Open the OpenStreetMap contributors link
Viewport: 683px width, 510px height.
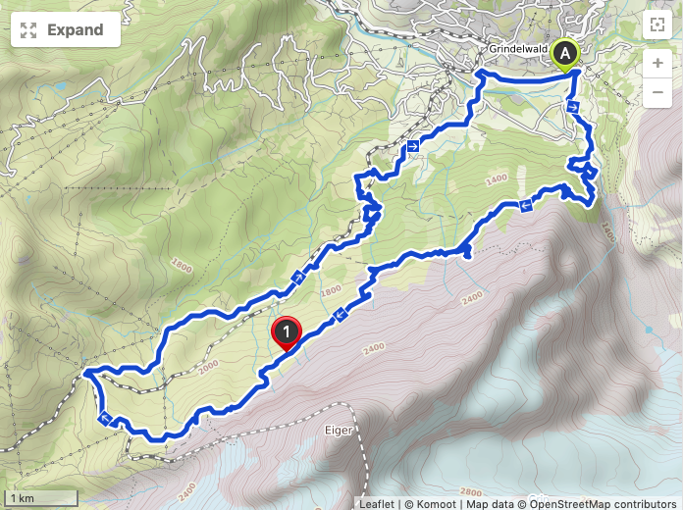click(603, 504)
